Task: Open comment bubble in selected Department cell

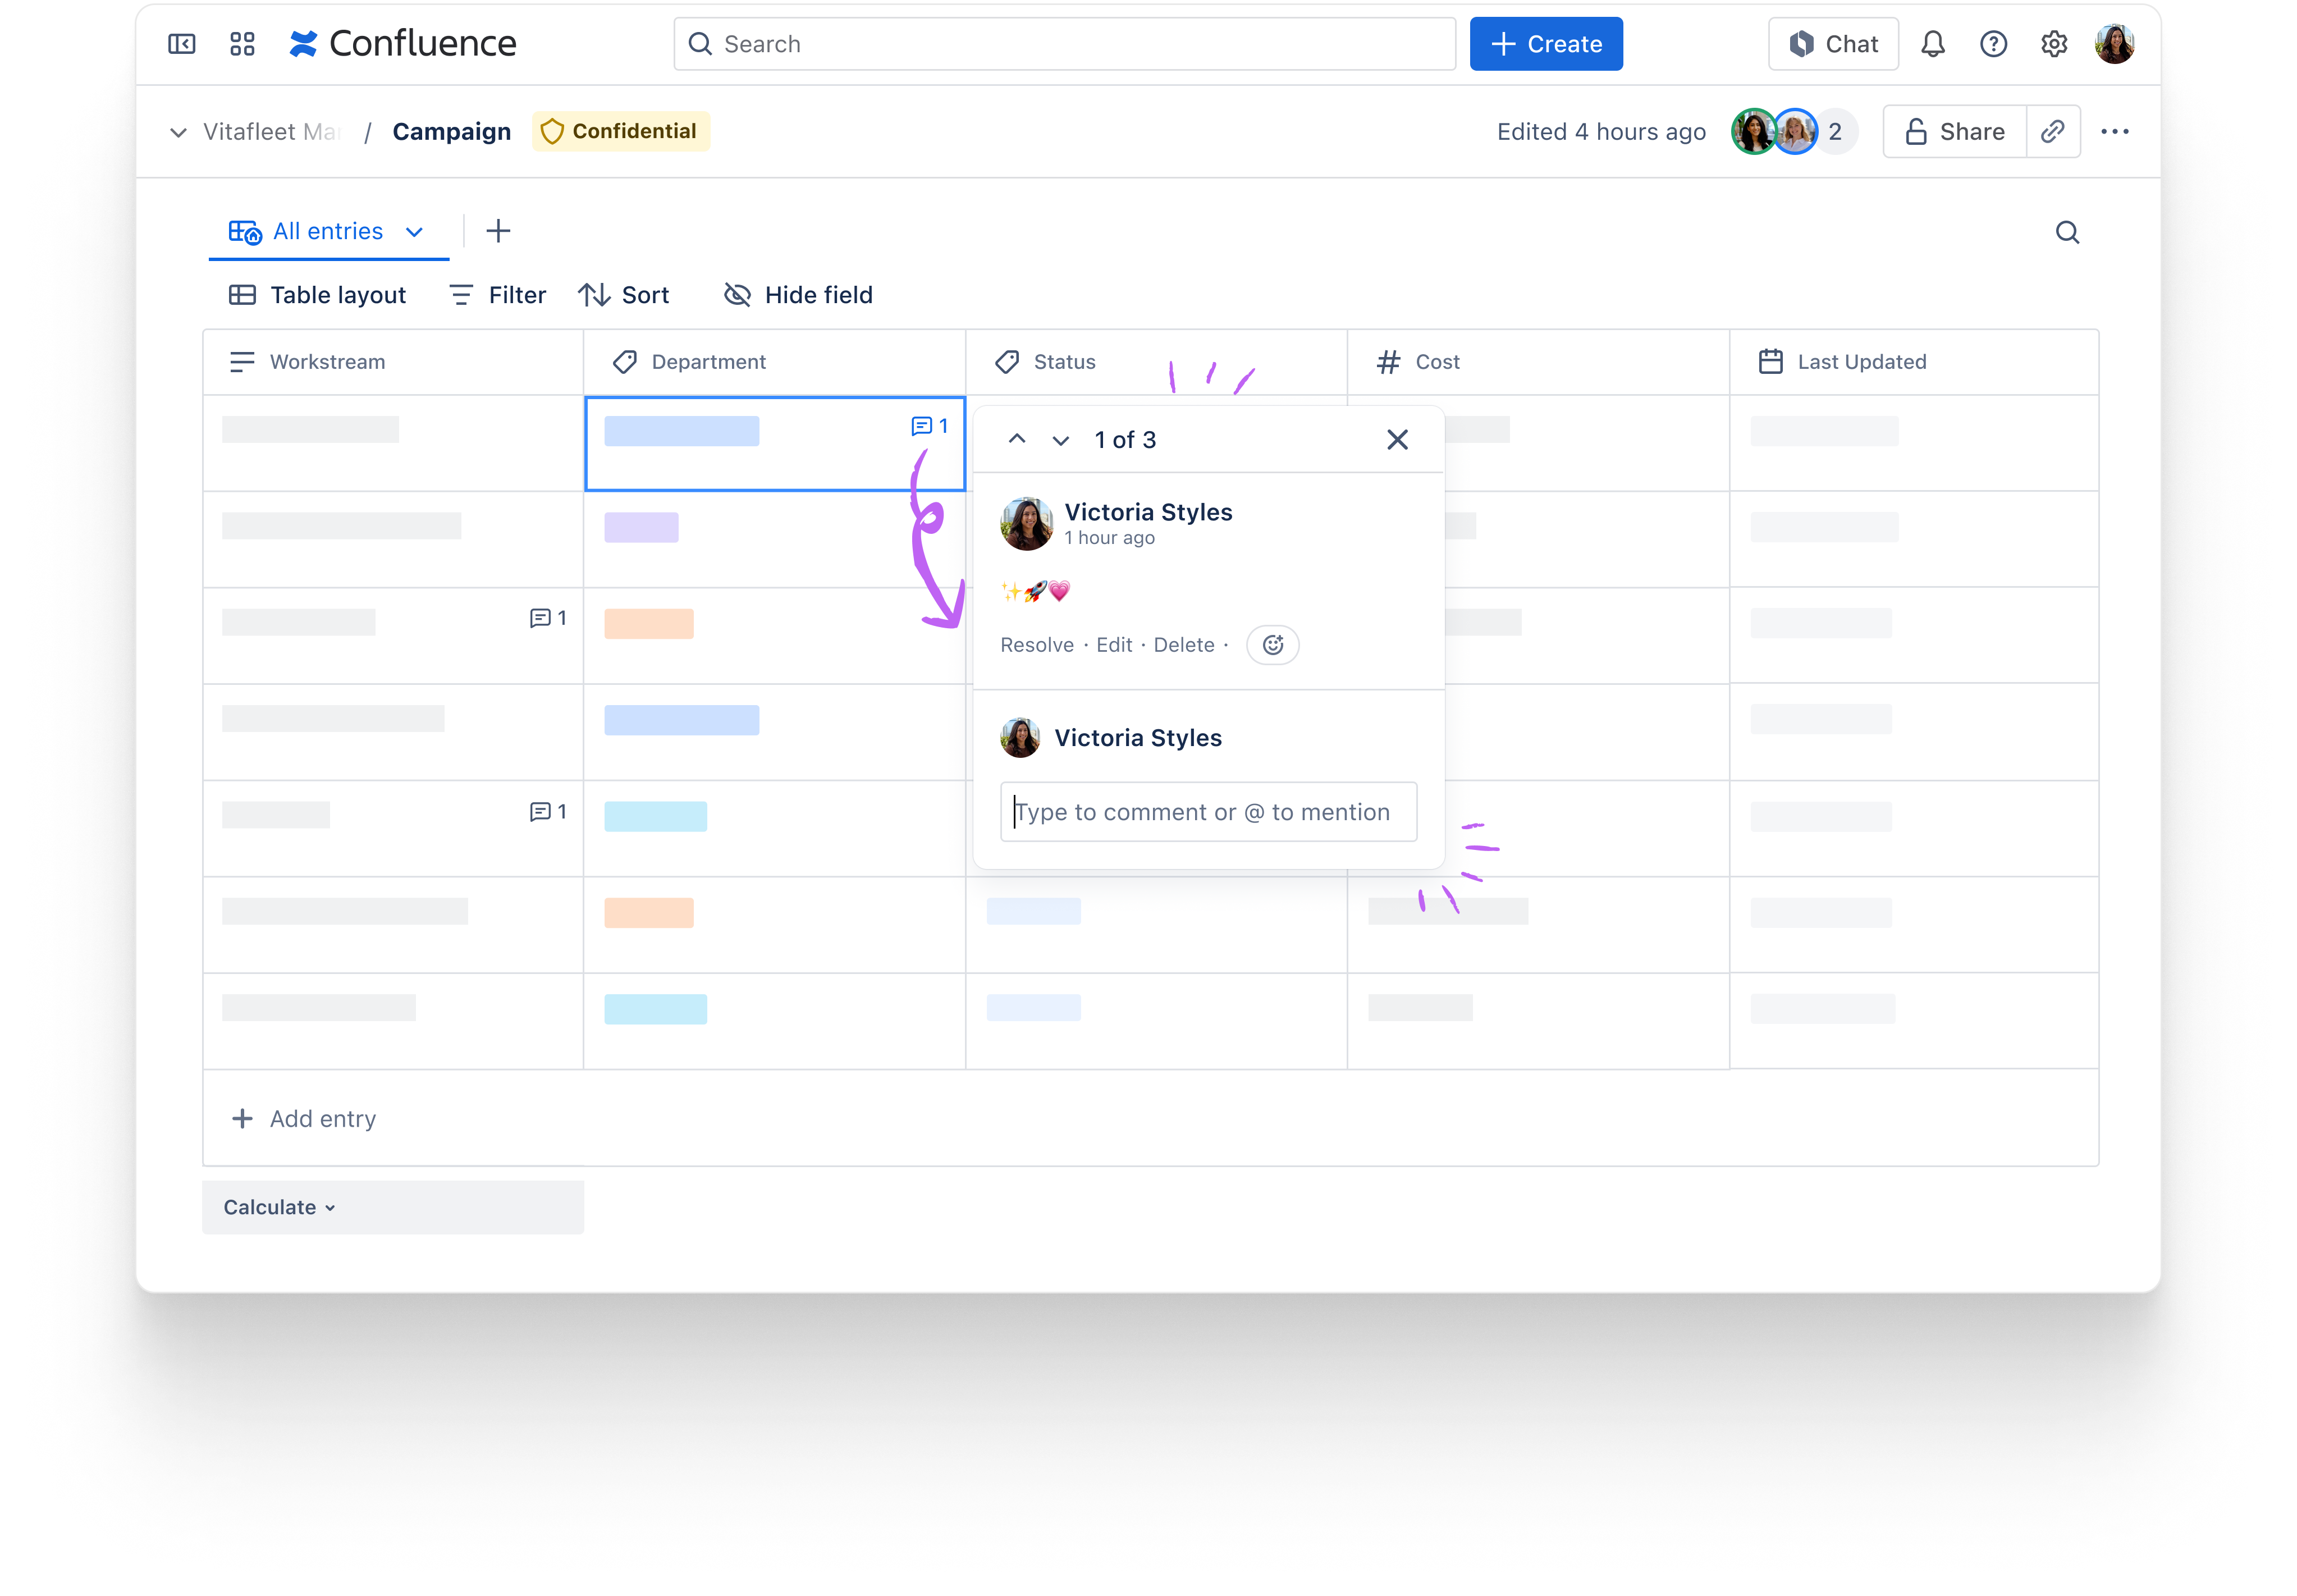Action: pyautogui.click(x=929, y=426)
